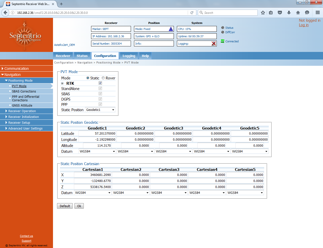This screenshot has height=248, width=323.
Task: Click the logging disabled red X icon
Action: [214, 44]
